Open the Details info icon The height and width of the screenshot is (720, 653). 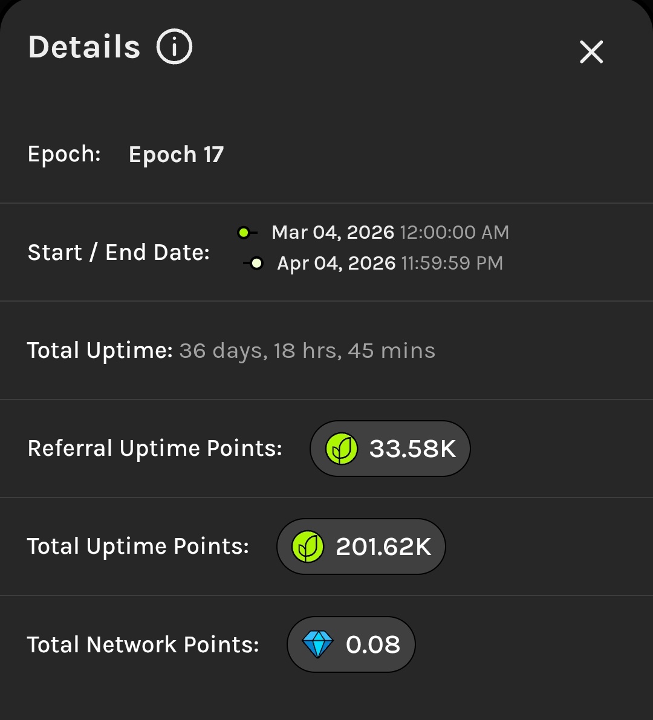tap(174, 47)
